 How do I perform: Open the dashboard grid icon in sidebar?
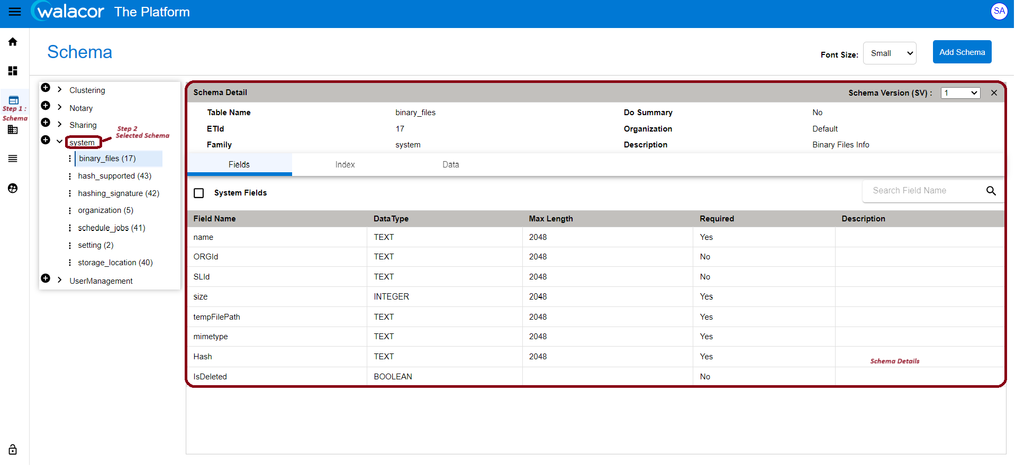click(x=13, y=71)
